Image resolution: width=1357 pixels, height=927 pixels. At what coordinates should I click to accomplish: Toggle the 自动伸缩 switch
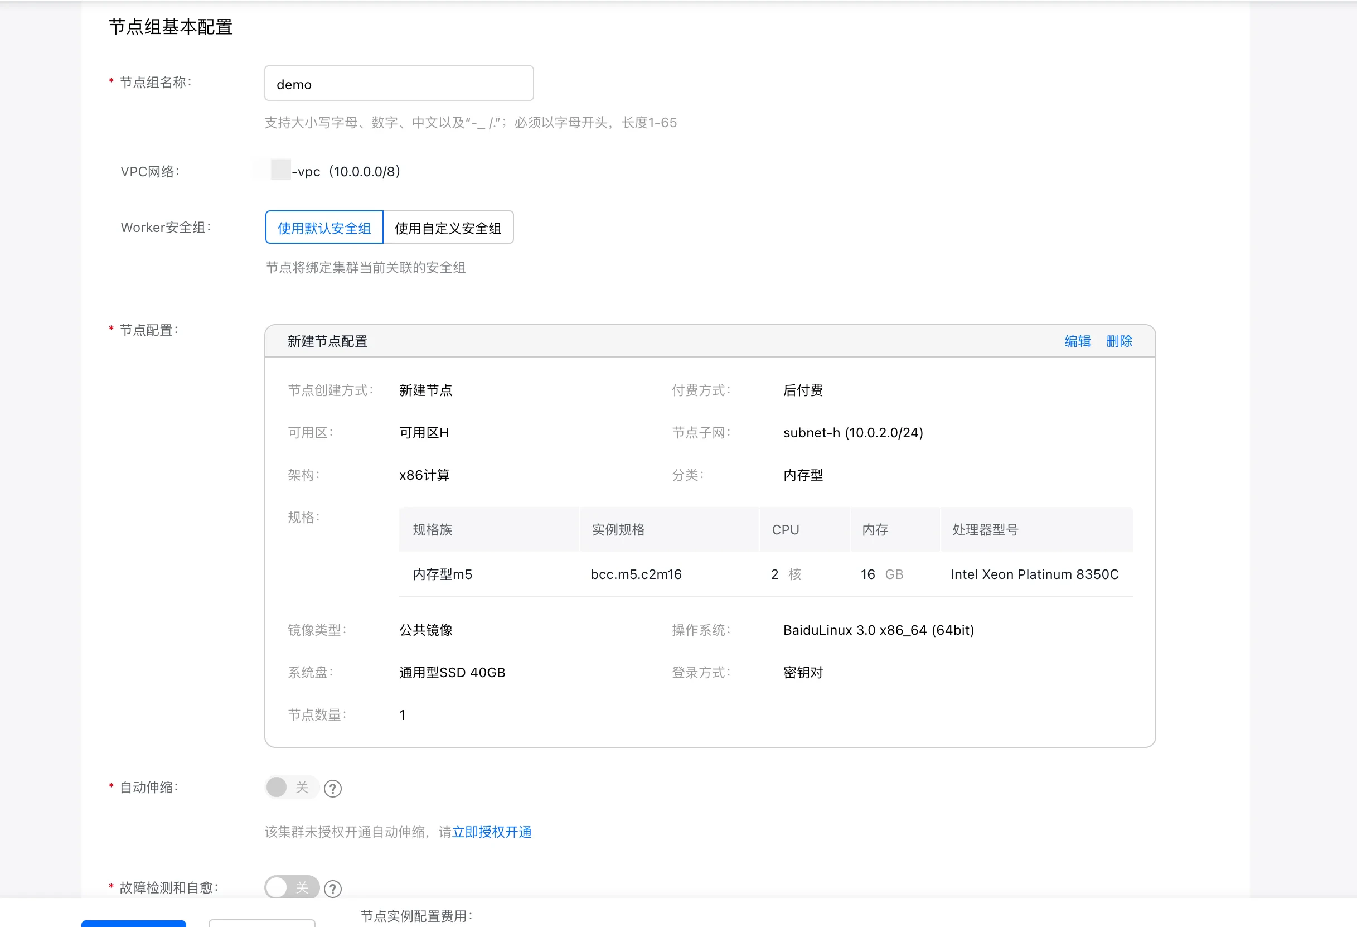tap(291, 788)
